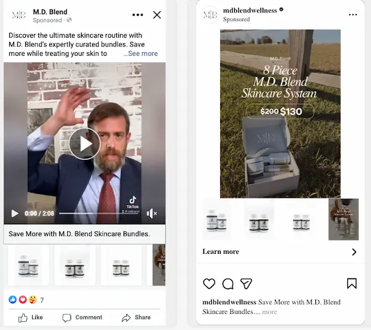The width and height of the screenshot is (371, 330).
Task: Play the video with center play button
Action: point(85,144)
